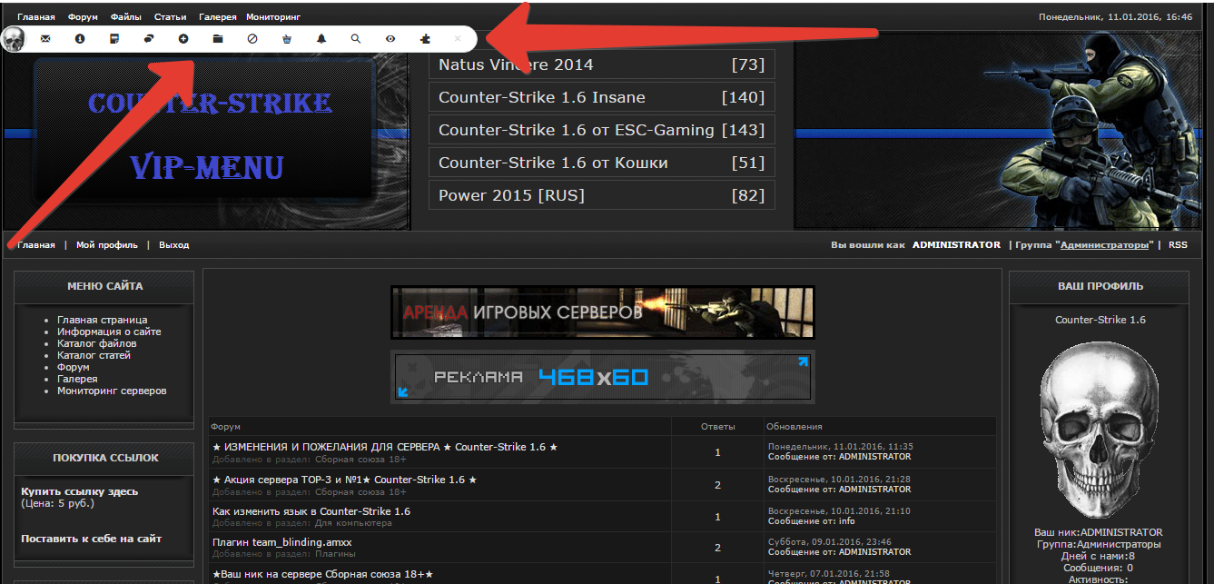Click the Аренда игровых серверов banner
This screenshot has height=584, width=1214.
602,312
